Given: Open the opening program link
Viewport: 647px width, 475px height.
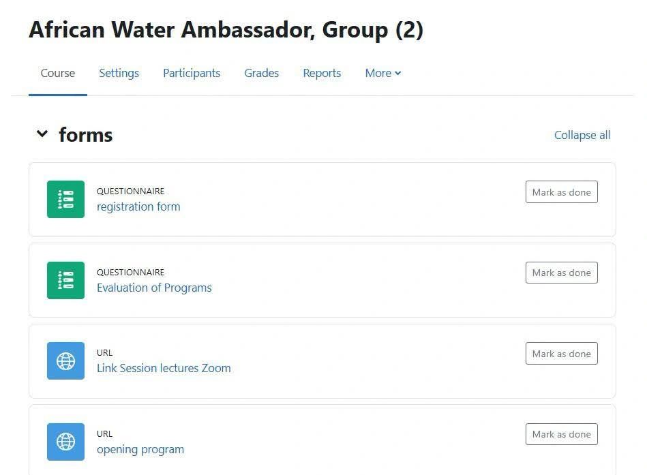Looking at the screenshot, I should point(140,449).
